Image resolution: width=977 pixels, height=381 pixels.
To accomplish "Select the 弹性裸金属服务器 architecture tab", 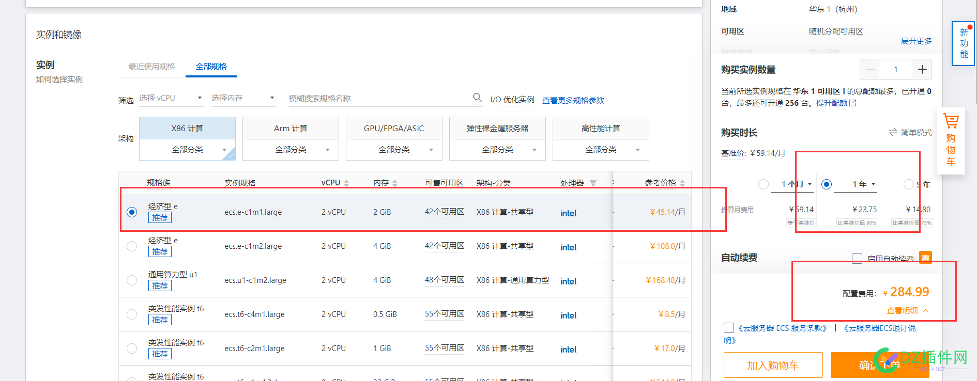I will pyautogui.click(x=497, y=128).
